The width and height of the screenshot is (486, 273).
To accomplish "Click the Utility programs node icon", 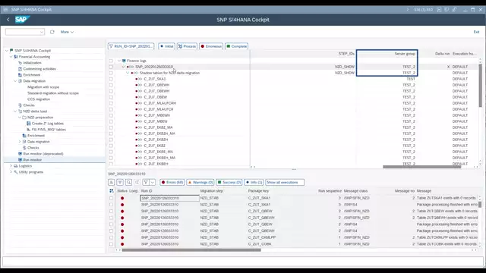I will (16, 172).
